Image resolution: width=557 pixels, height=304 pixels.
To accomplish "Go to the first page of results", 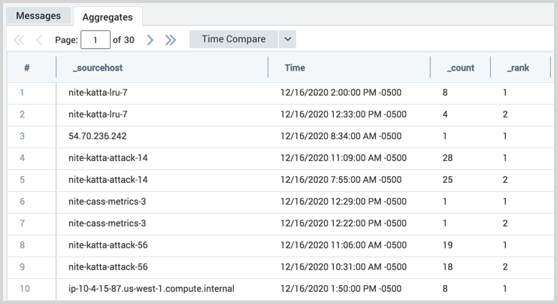I will pos(20,40).
